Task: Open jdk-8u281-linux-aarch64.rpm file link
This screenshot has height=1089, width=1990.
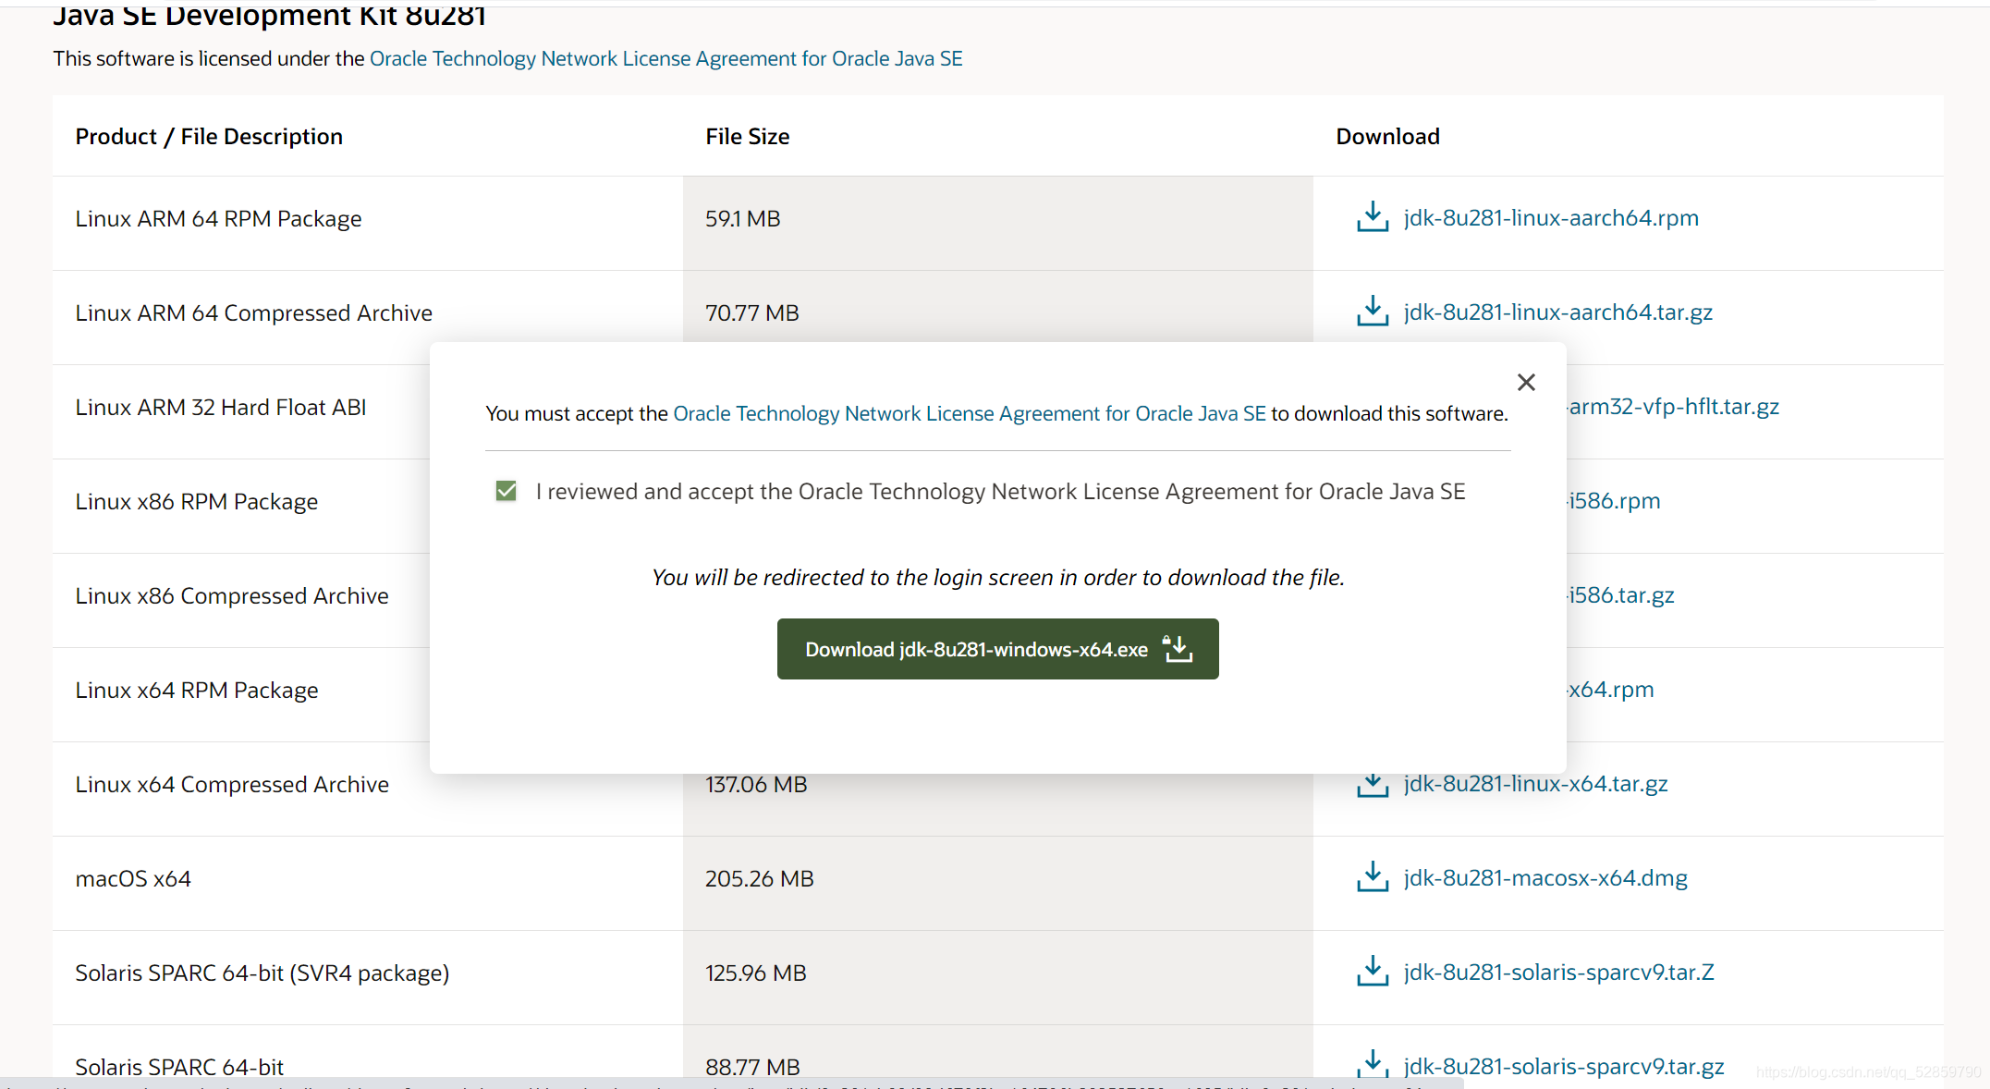Action: [1550, 217]
